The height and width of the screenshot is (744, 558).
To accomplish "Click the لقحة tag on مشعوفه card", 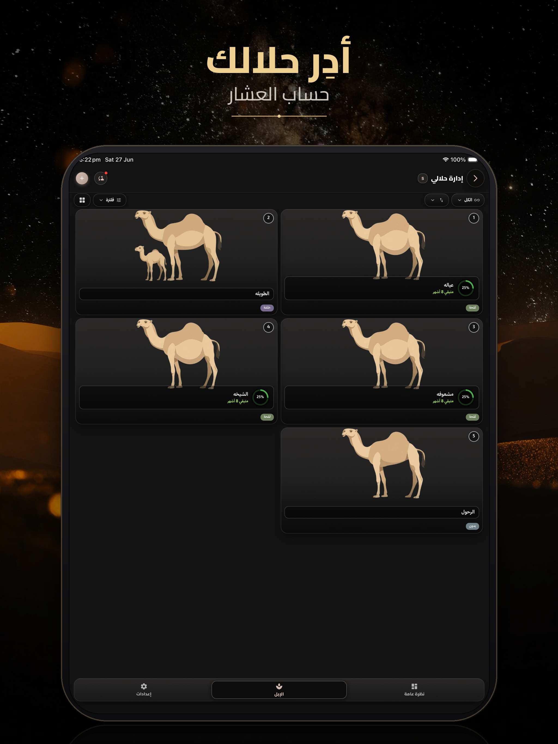I will pyautogui.click(x=472, y=417).
